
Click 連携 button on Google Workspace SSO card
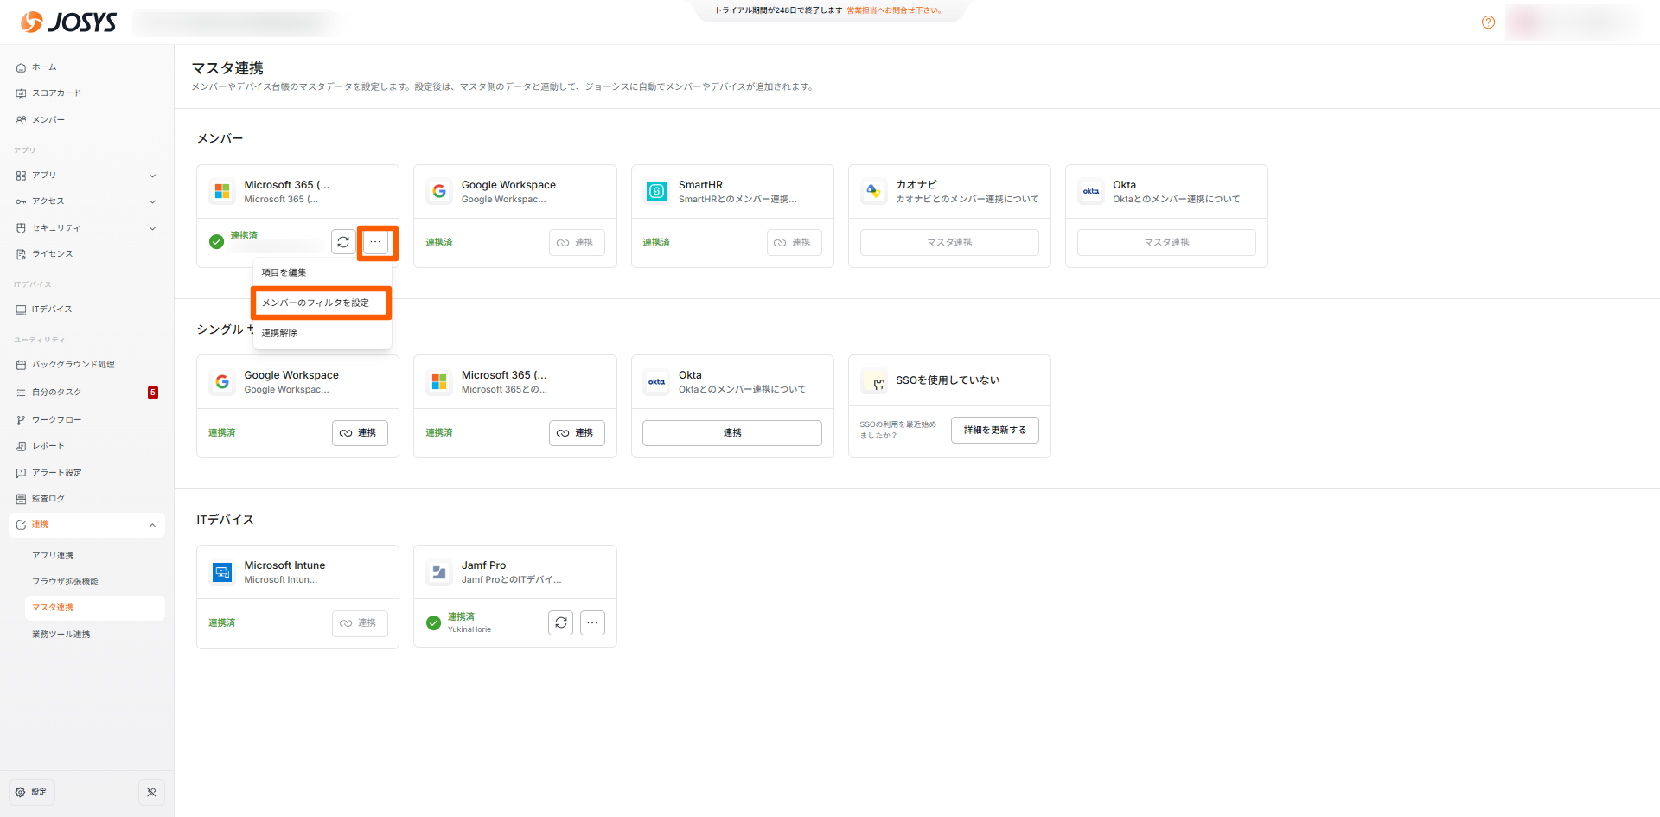pyautogui.click(x=360, y=432)
